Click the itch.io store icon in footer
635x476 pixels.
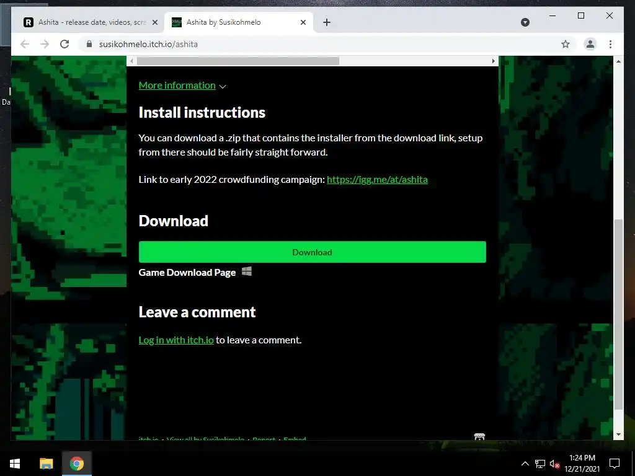[x=479, y=437]
